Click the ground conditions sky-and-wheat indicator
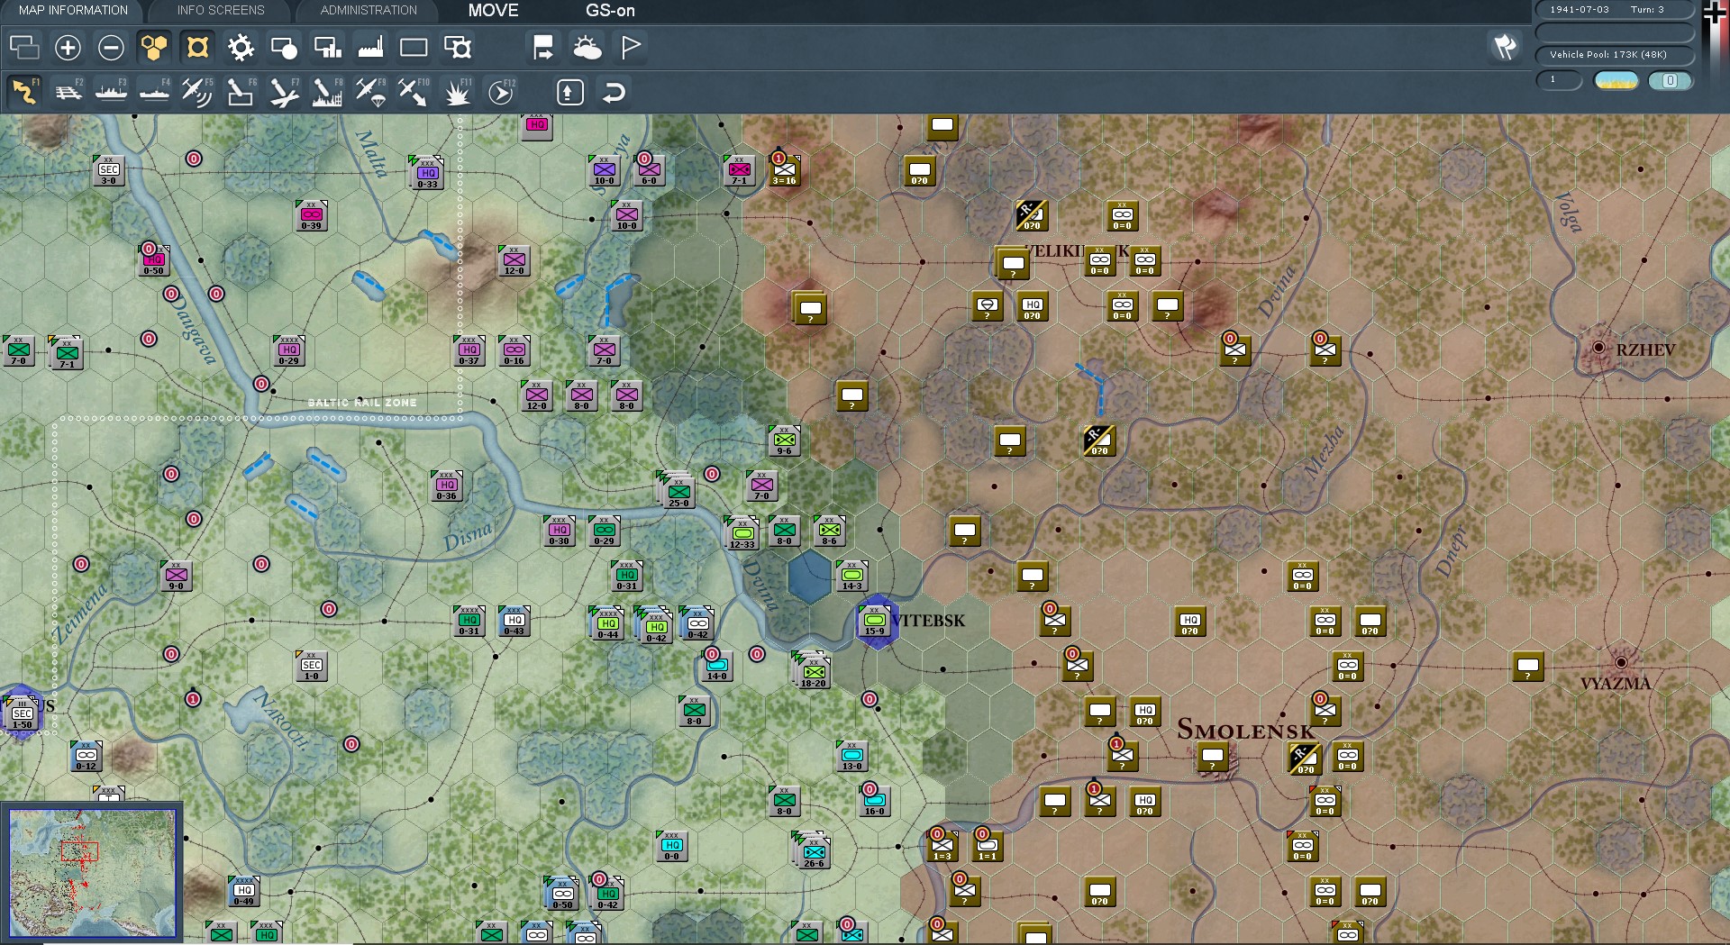 tap(1616, 80)
